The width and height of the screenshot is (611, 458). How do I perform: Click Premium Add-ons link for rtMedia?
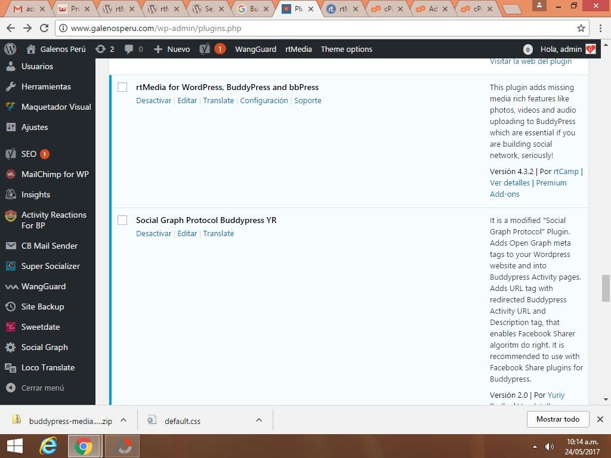528,188
